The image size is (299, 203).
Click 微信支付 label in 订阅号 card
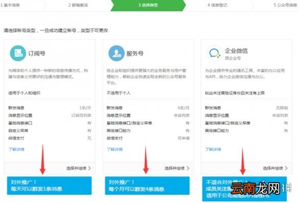[x=16, y=138]
